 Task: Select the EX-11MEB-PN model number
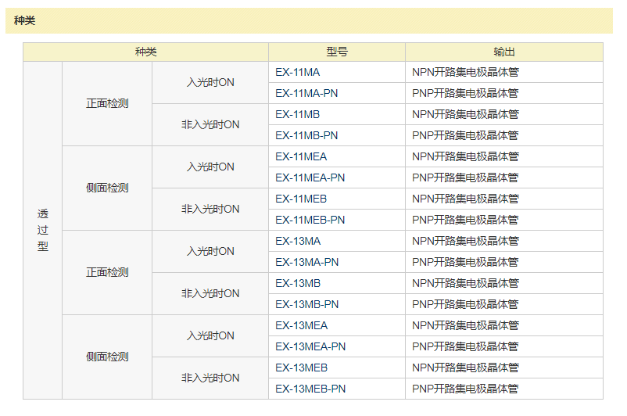[310, 220]
